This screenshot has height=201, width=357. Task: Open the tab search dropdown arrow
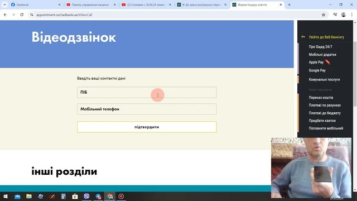[4, 4]
